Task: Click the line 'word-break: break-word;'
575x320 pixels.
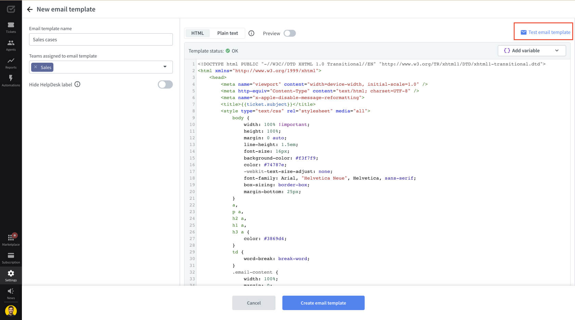Action: coord(277,259)
